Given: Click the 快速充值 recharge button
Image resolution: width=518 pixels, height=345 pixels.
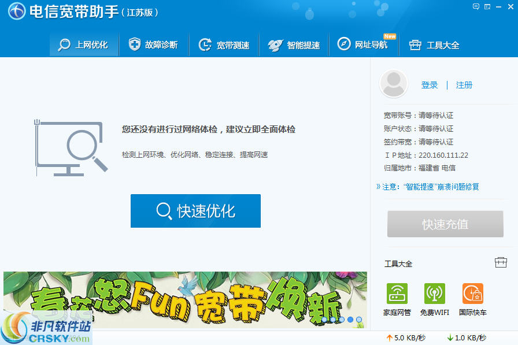Looking at the screenshot, I should [445, 224].
